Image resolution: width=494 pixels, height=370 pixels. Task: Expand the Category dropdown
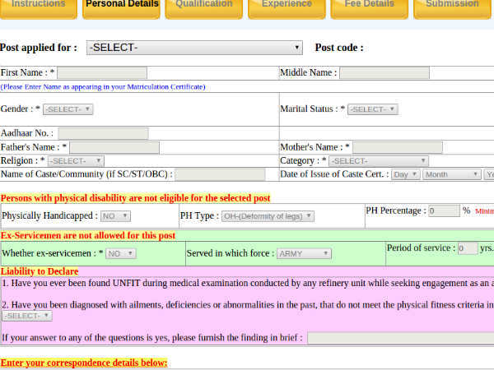coord(379,161)
